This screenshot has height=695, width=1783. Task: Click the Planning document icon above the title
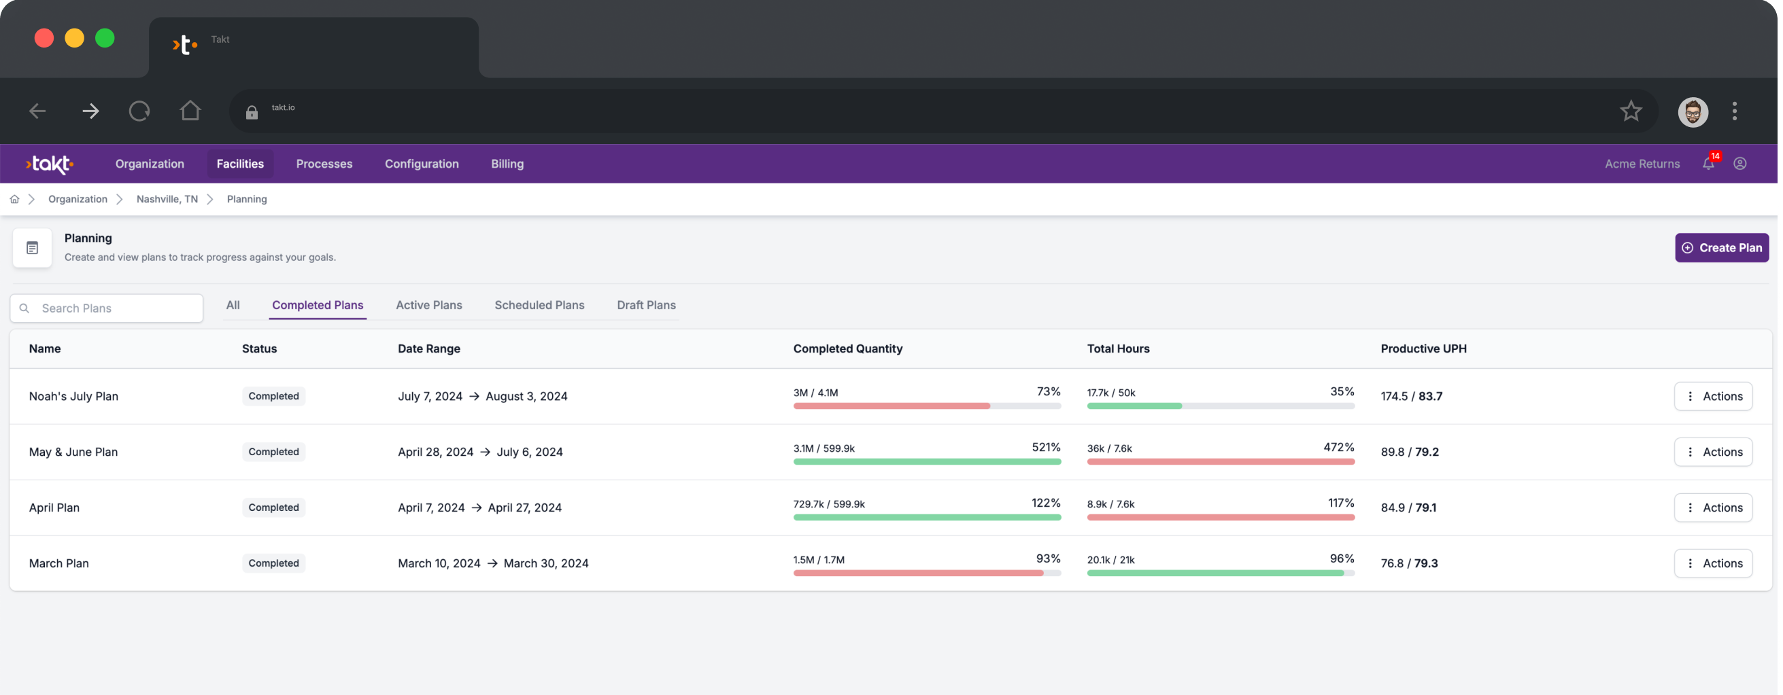pyautogui.click(x=32, y=247)
